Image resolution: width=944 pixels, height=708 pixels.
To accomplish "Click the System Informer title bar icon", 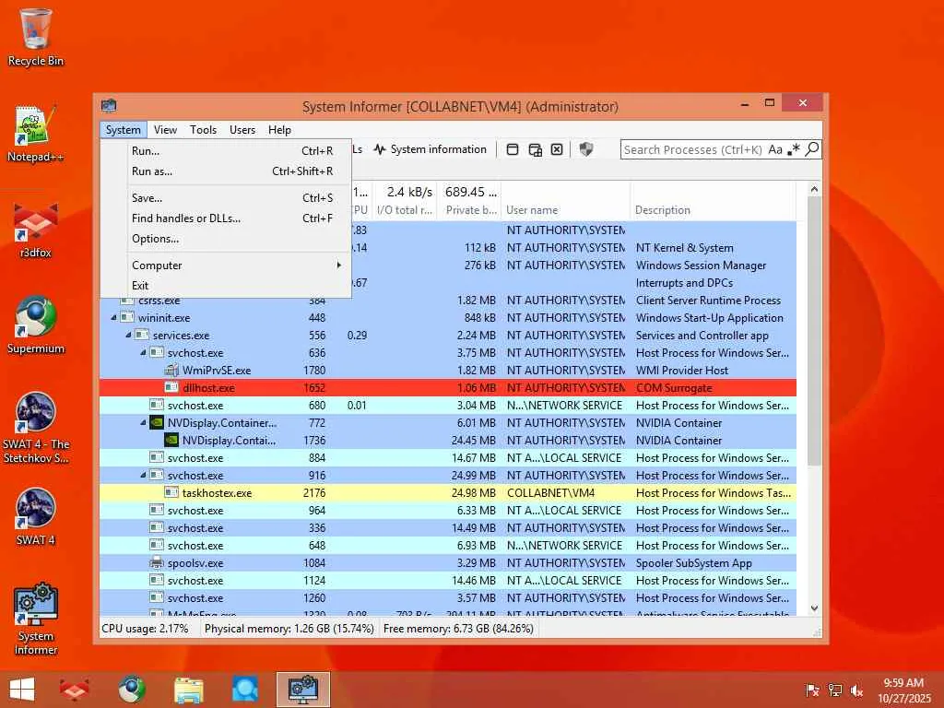I will click(109, 106).
